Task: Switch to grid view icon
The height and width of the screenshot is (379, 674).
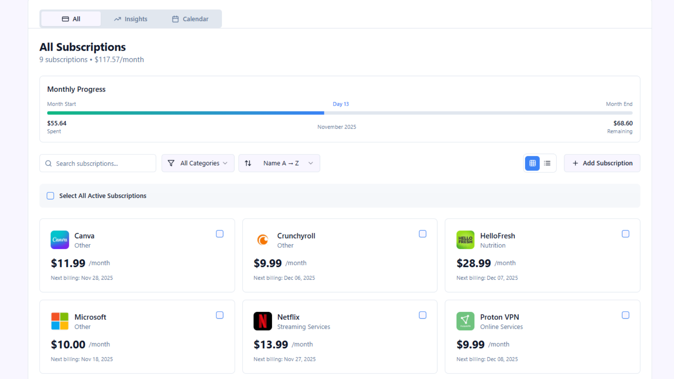Action: coord(532,163)
